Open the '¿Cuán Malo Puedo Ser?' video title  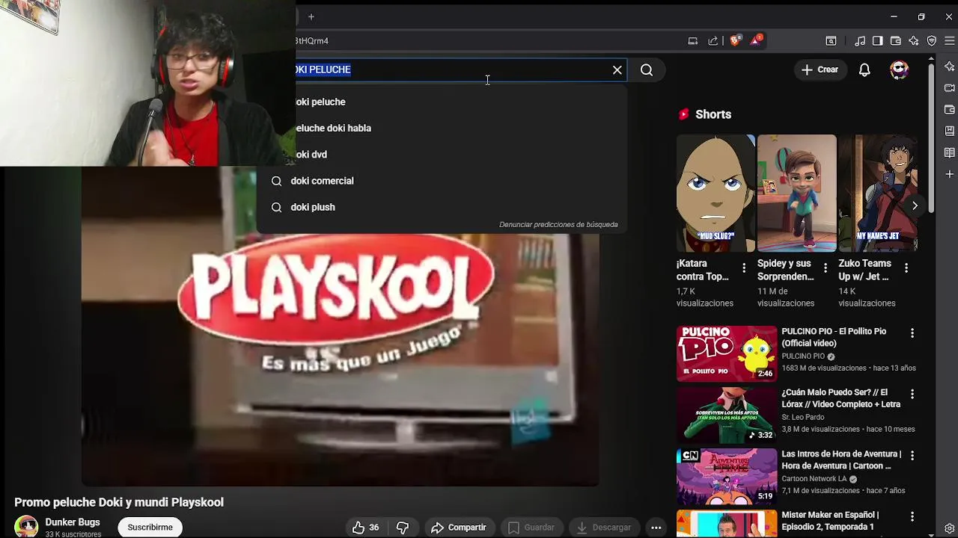tap(841, 398)
